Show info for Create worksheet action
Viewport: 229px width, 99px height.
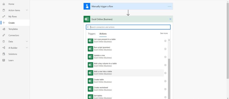165,89
